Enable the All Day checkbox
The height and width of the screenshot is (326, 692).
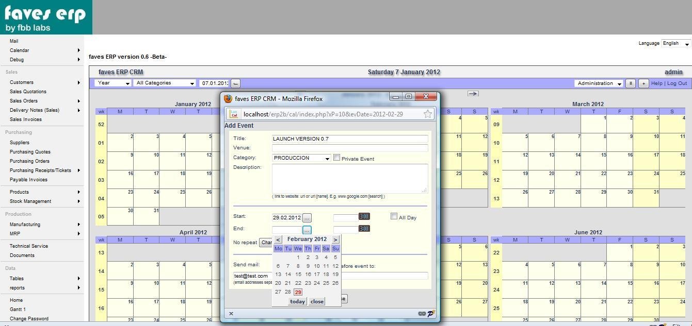(x=394, y=216)
